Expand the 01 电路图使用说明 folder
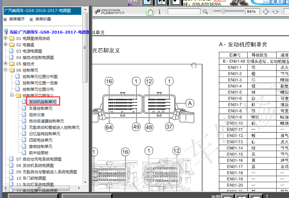This screenshot has height=198, width=289. pyautogui.click(x=6, y=38)
